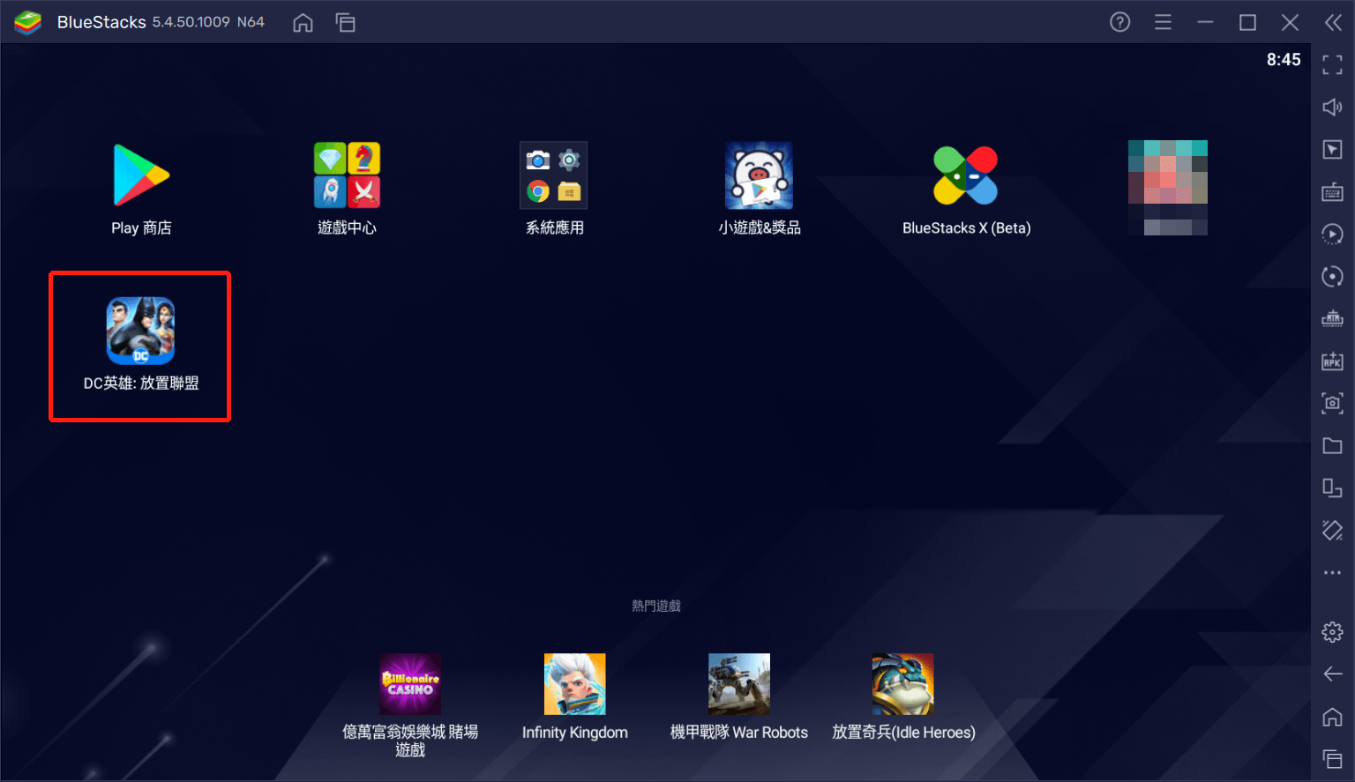Click the Android home button in sidebar
The image size is (1355, 782).
1332,717
